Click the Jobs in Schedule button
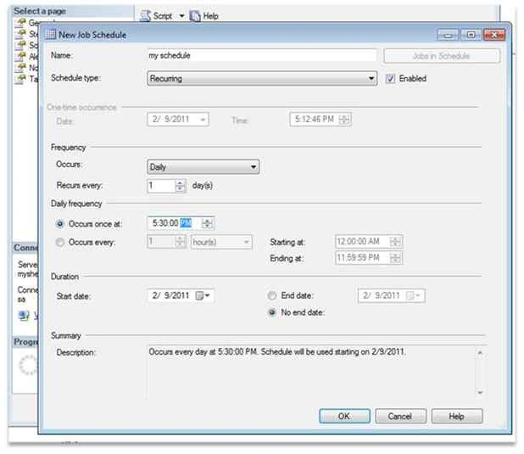The image size is (524, 454). pos(442,56)
